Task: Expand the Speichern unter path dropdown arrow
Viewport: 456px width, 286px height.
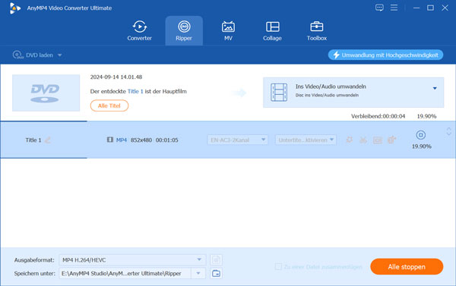Action: (198, 273)
